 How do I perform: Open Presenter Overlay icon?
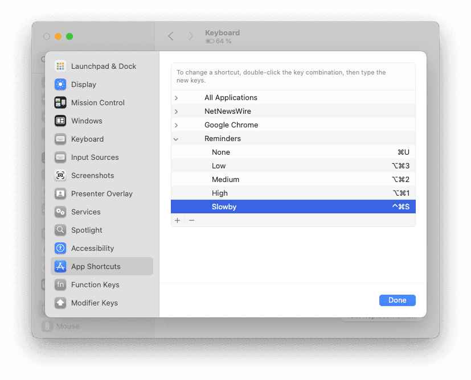(x=60, y=193)
